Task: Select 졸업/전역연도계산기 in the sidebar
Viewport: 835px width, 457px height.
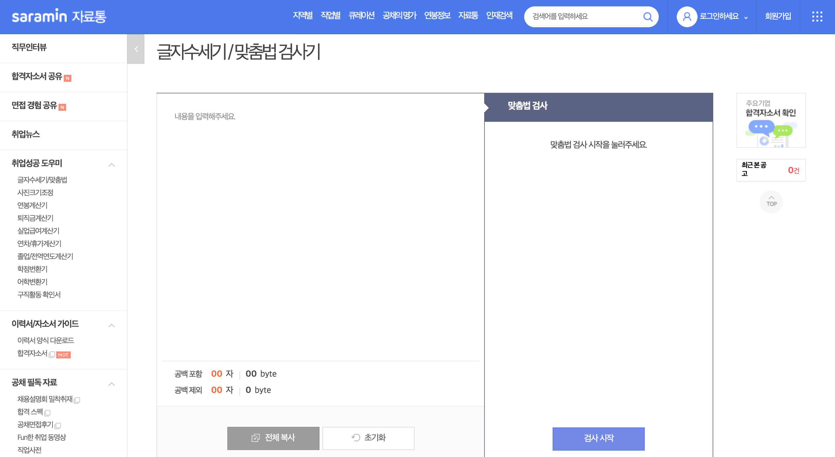Action: 45,256
